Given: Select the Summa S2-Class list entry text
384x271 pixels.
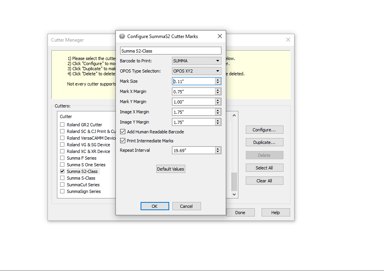Looking at the screenshot, I should pyautogui.click(x=82, y=171).
